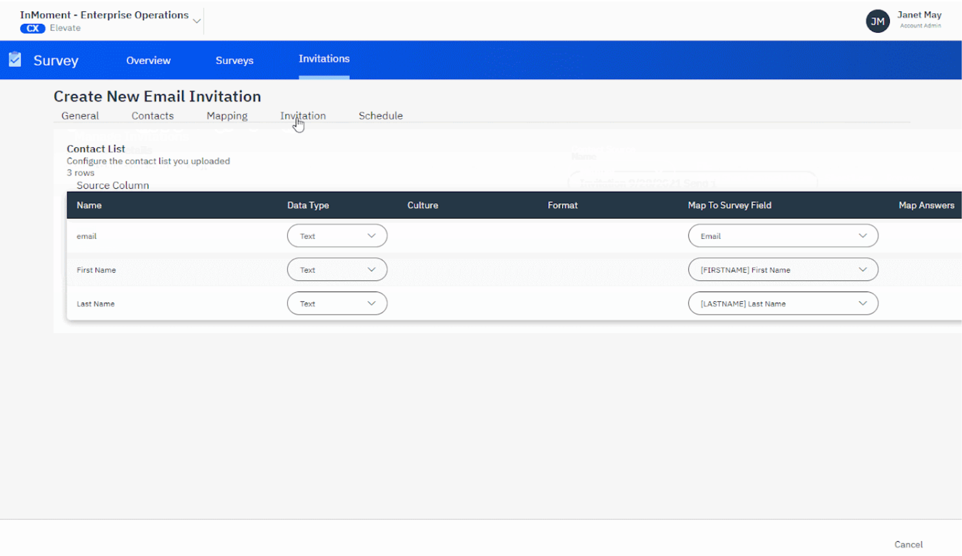Click the 'Source Column' label
The width and height of the screenshot is (962, 556).
point(113,185)
